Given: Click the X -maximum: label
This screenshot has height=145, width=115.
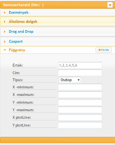Looking at the screenshot, I should pos(23,95).
